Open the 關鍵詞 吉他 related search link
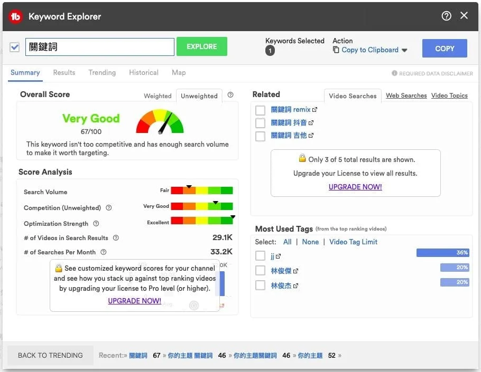Image resolution: width=481 pixels, height=372 pixels. (x=289, y=135)
